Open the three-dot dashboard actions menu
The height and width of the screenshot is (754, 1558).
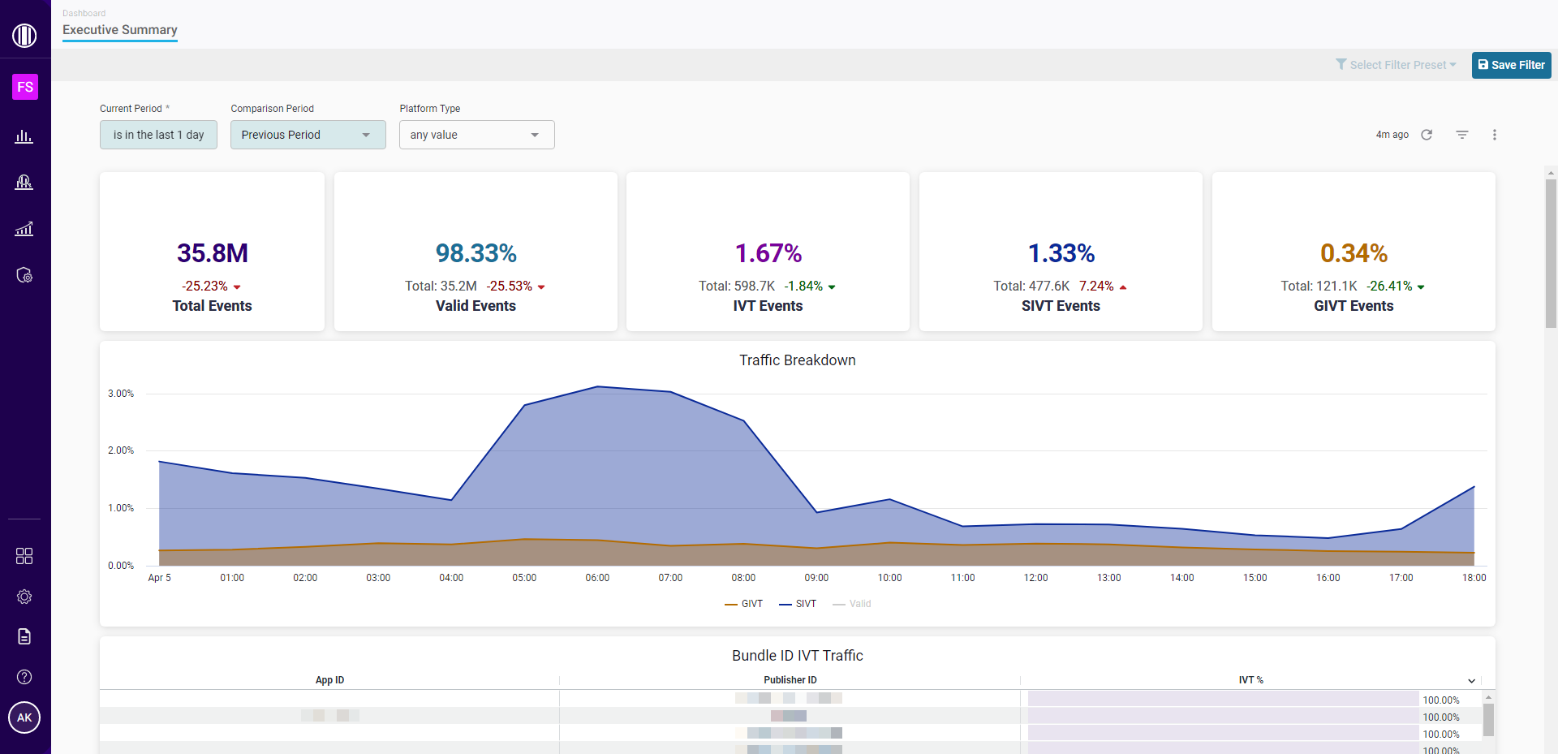tap(1496, 135)
